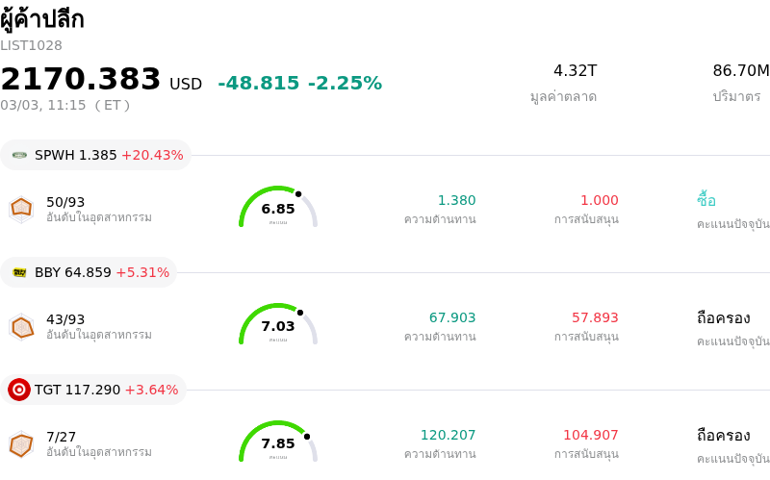Click the radar chart icon beside 7/27

coord(21,443)
